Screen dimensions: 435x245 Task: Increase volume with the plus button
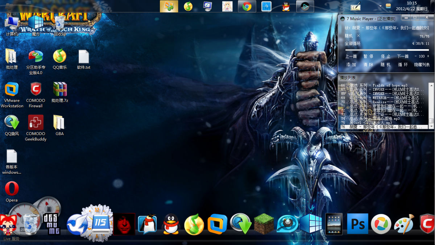[428, 56]
